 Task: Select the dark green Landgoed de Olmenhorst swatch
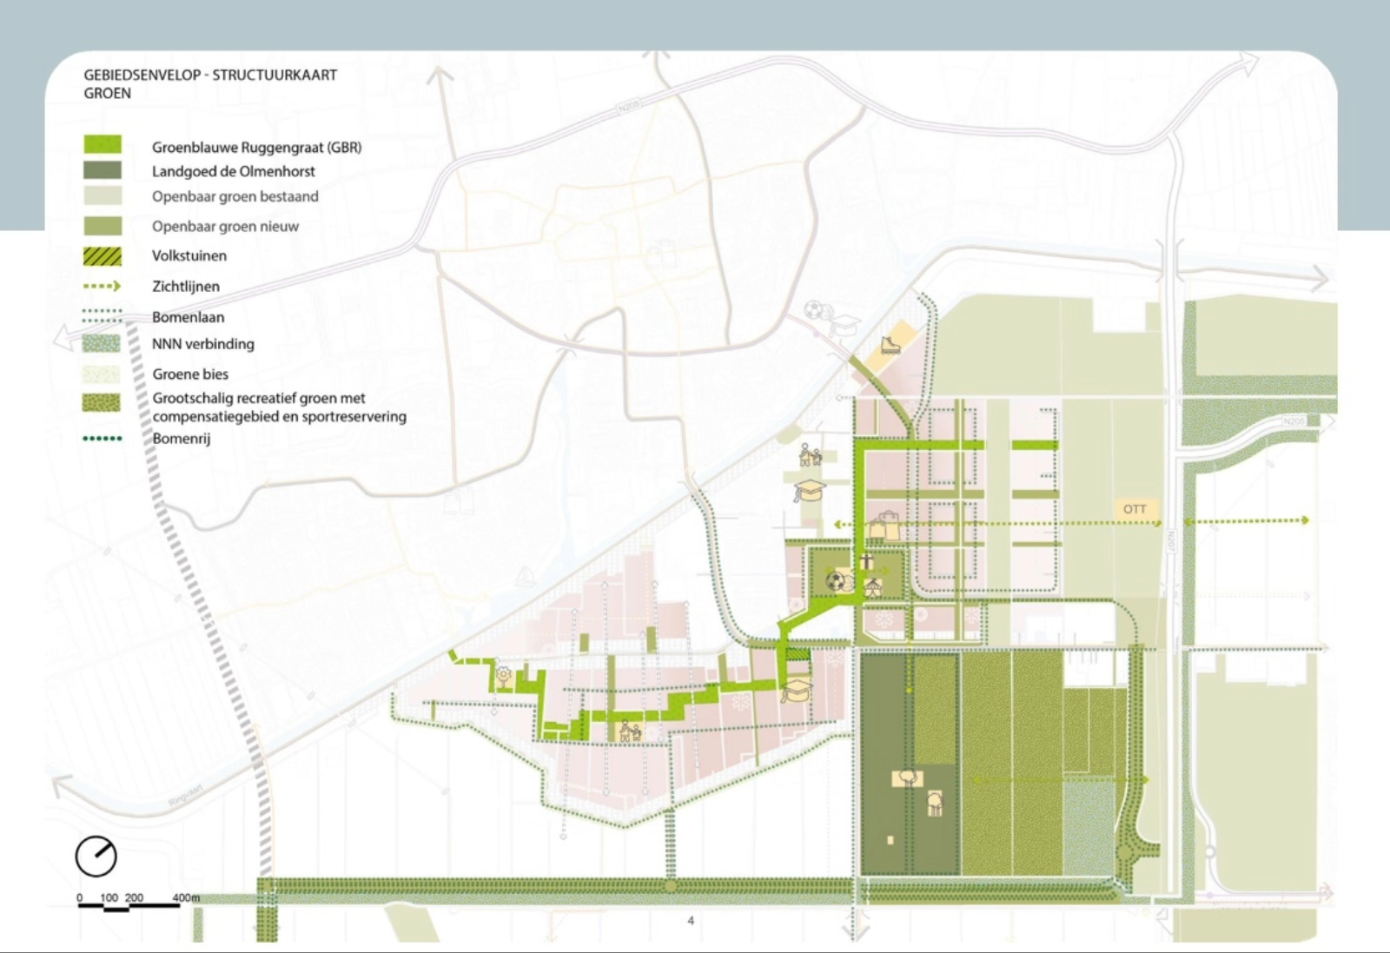[x=103, y=170]
